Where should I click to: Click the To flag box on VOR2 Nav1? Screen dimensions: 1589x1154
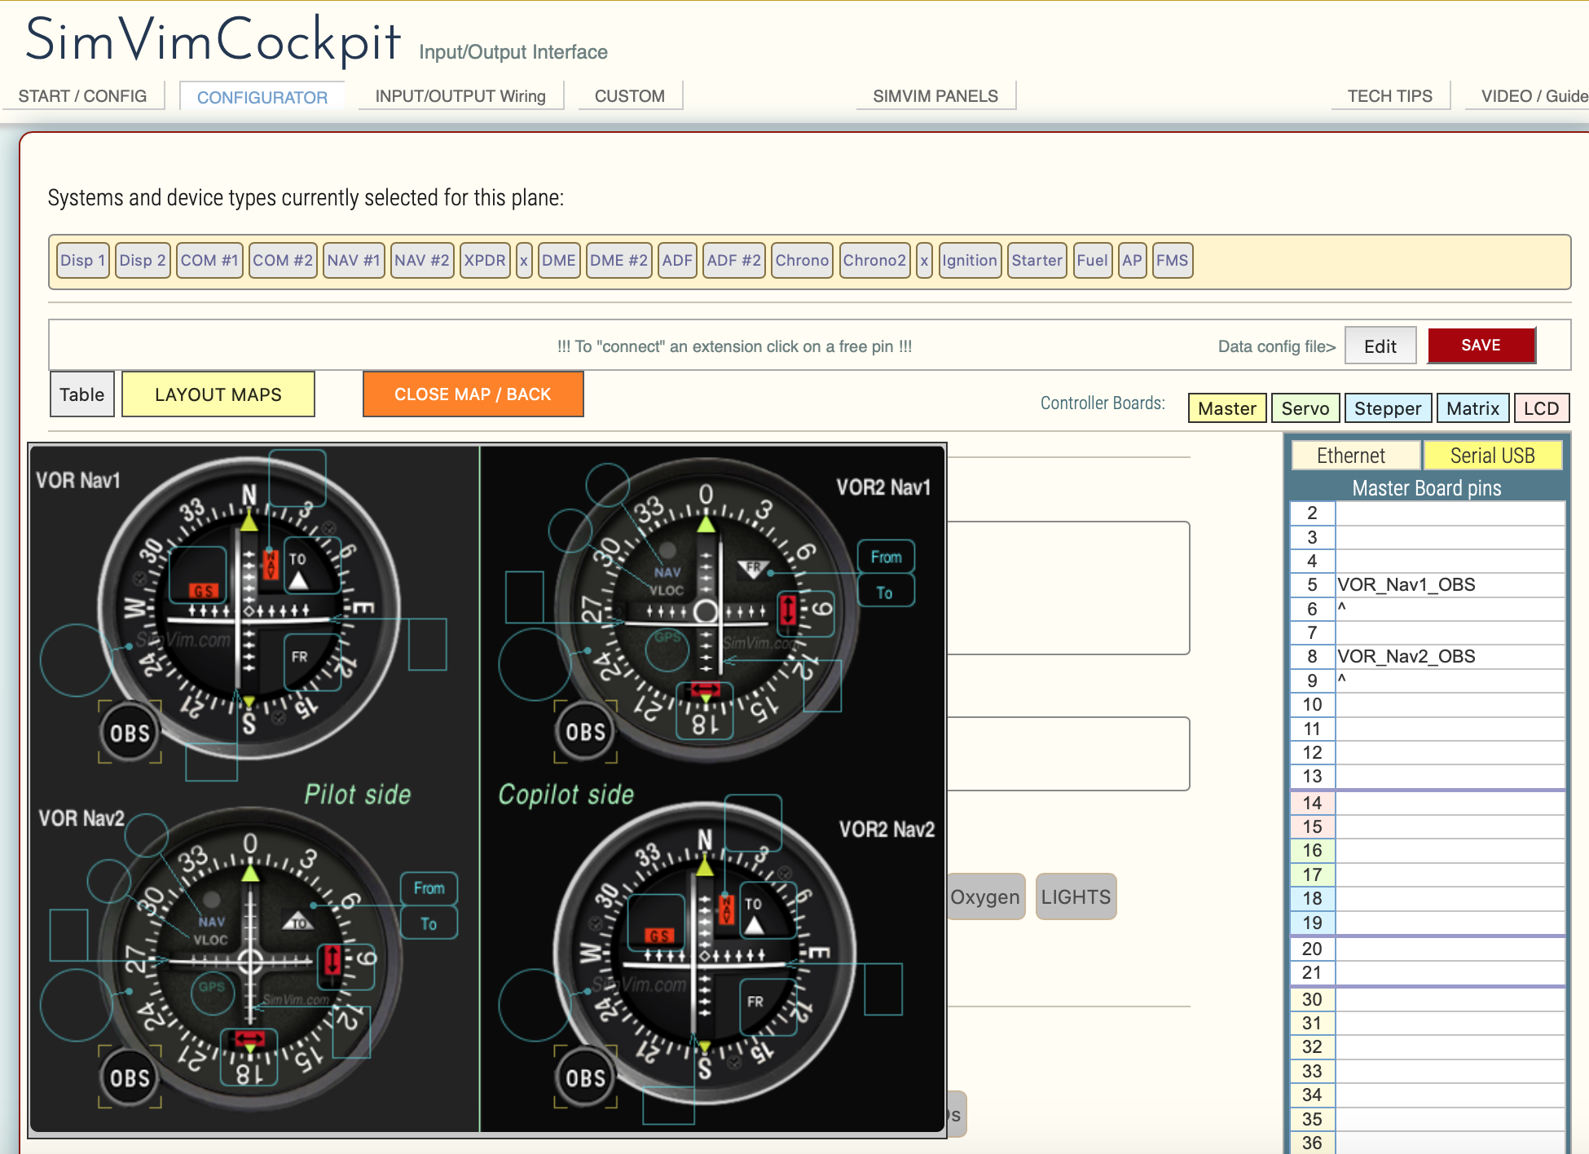point(886,592)
